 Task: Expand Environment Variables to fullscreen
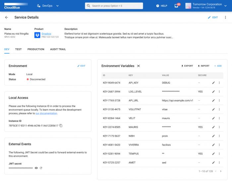139,66
